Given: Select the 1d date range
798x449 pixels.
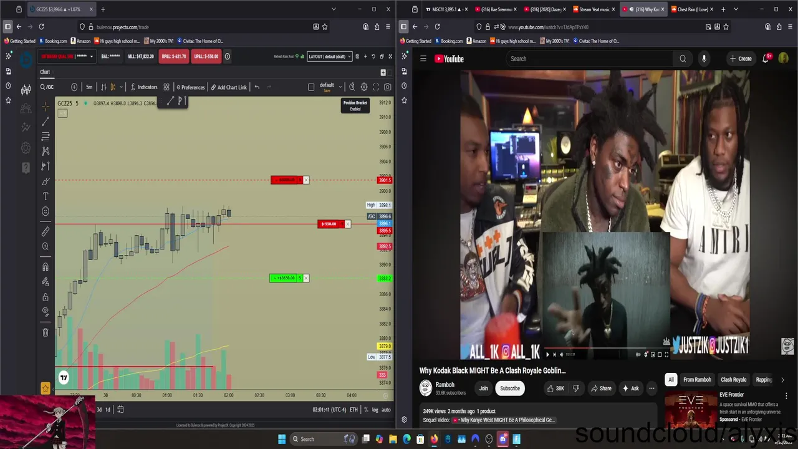Looking at the screenshot, I should point(107,410).
